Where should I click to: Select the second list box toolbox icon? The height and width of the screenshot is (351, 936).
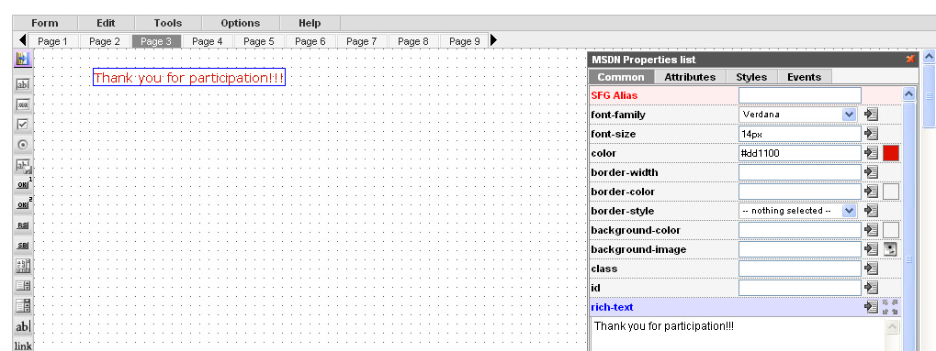(23, 306)
